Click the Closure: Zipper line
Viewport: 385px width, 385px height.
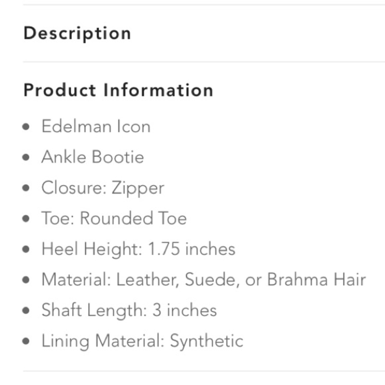tap(103, 188)
